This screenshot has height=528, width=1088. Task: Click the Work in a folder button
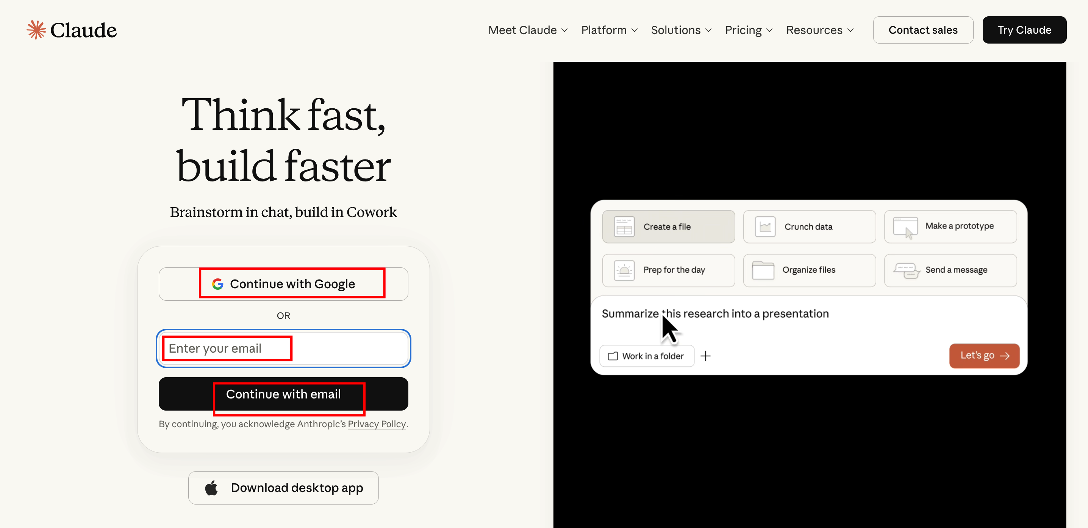point(647,356)
